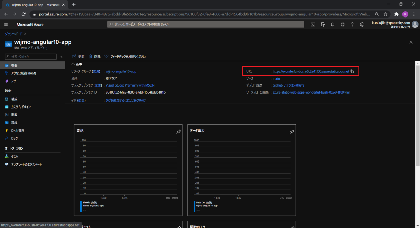This screenshot has height=228, width=420.
Task: Copy the URL to clipboard
Action: pos(352,71)
